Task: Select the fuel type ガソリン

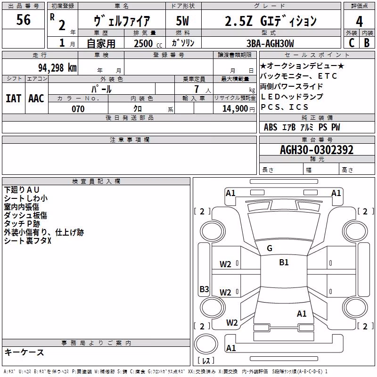Action: 183,43
